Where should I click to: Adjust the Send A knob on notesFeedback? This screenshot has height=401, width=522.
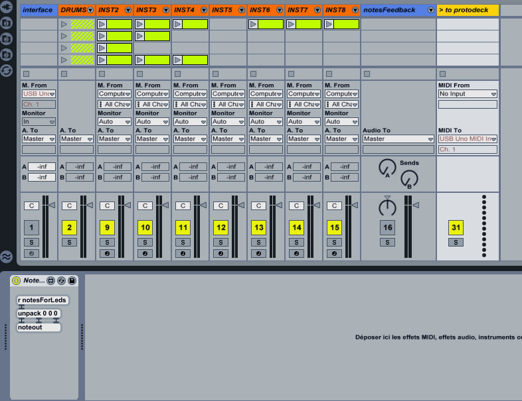tap(387, 167)
